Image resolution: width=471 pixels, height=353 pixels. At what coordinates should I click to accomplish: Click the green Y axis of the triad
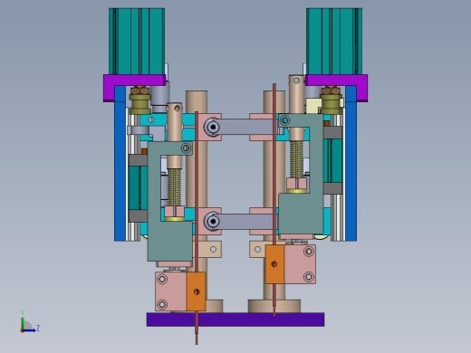pyautogui.click(x=23, y=322)
